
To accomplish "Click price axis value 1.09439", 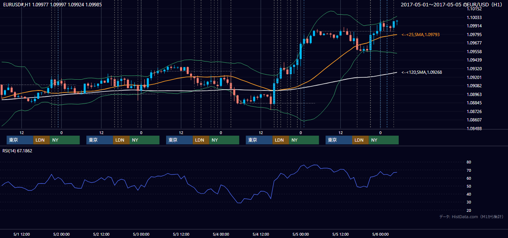I will (474, 60).
